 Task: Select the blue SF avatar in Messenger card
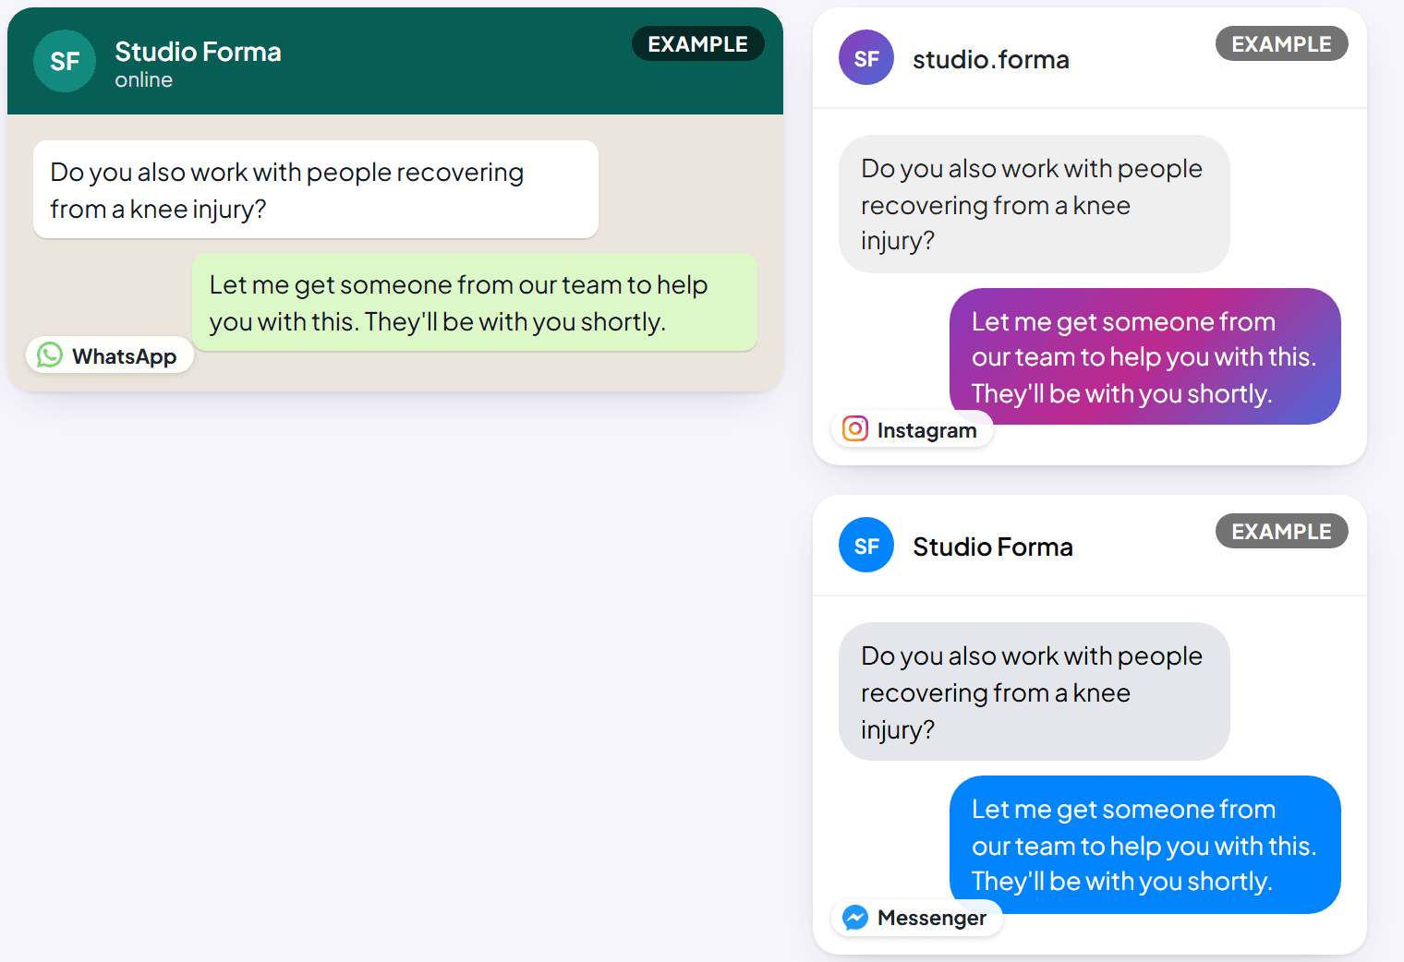pos(866,545)
